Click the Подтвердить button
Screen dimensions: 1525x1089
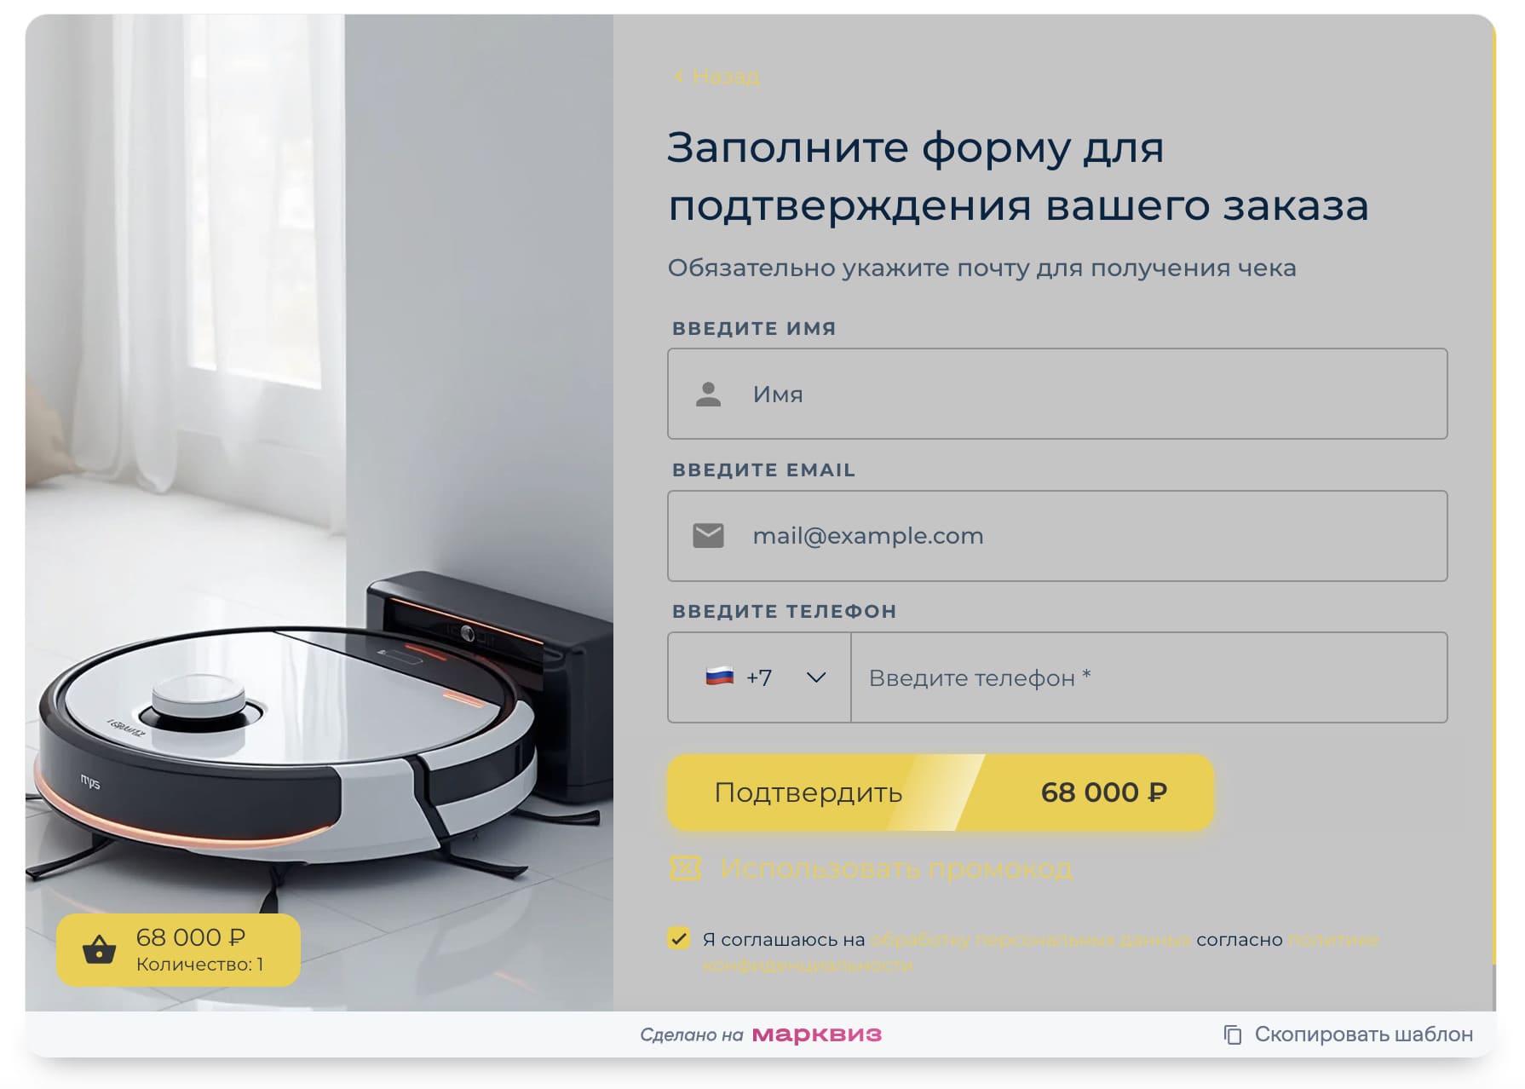click(941, 792)
